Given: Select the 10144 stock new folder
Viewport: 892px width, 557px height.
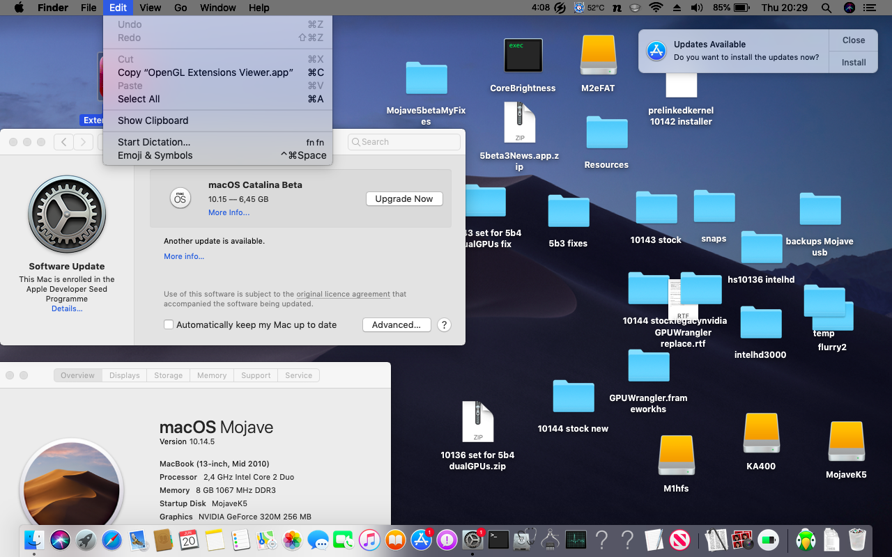Looking at the screenshot, I should (x=574, y=396).
